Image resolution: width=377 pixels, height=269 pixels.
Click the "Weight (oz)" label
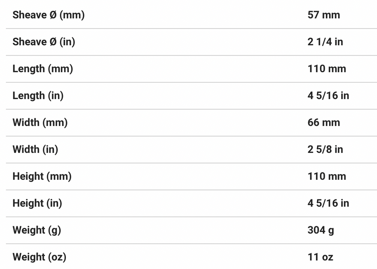coord(39,257)
